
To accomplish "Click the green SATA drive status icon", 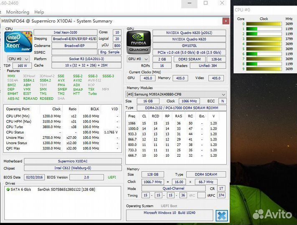I will tap(8, 189).
